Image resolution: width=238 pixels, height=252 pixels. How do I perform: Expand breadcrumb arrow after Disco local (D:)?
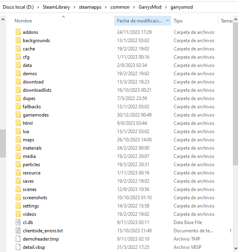pos(38,7)
